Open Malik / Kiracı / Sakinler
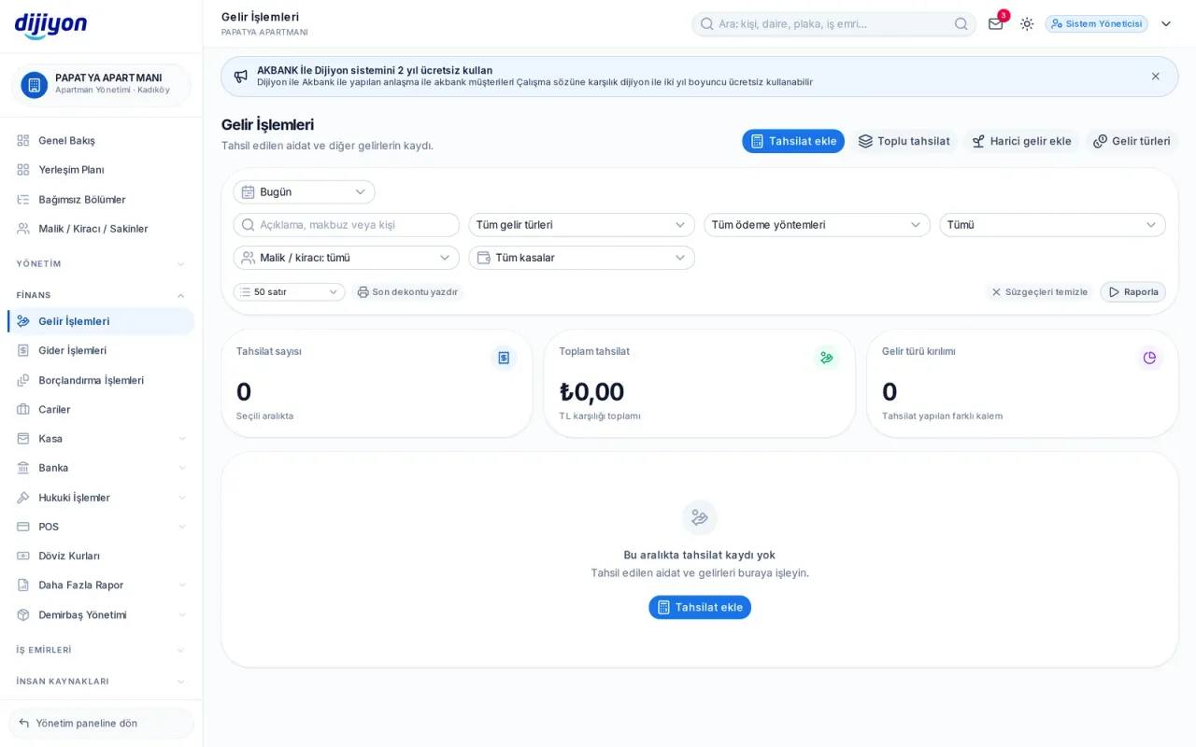The image size is (1196, 747). pyautogui.click(x=101, y=229)
